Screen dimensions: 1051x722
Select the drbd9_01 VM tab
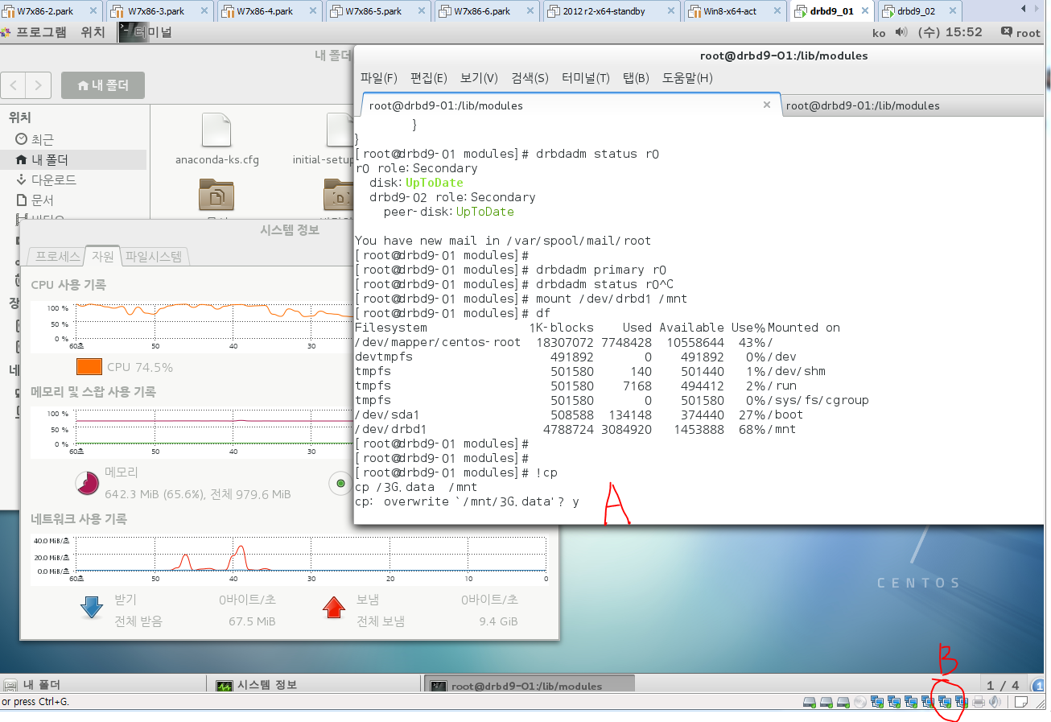[833, 11]
